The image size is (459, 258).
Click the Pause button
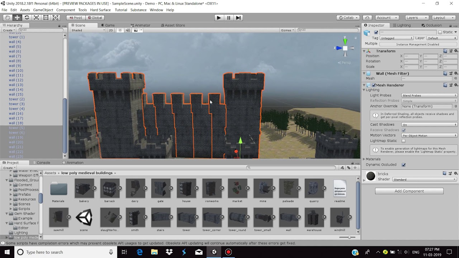(228, 18)
